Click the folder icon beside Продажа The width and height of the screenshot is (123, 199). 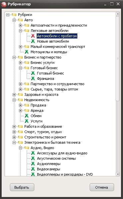pyautogui.click(x=27, y=105)
